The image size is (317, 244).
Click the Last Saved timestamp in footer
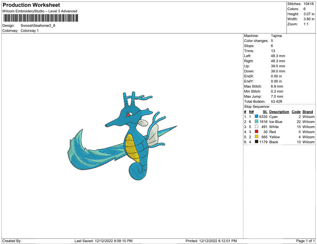coord(103,241)
